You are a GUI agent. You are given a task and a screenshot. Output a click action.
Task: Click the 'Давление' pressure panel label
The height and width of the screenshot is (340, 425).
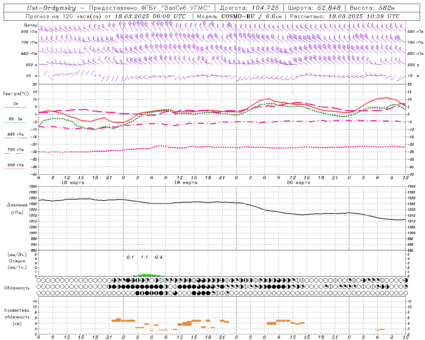tap(17, 205)
